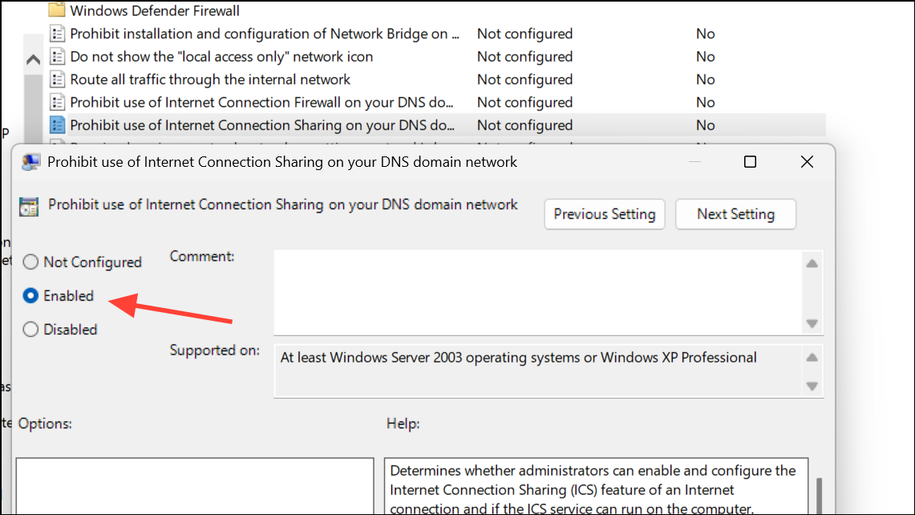Open the Windows Defender Firewall folder
Viewport: 915px width, 515px height.
pos(154,11)
